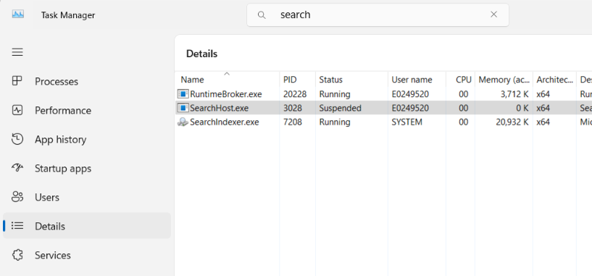Click x64 in the SearchIndexer.exe row
Screen dimensions: 592x276
pos(543,122)
